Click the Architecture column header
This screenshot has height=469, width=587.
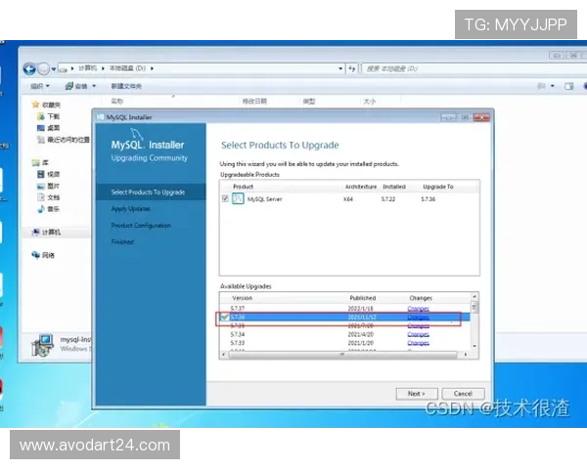361,187
